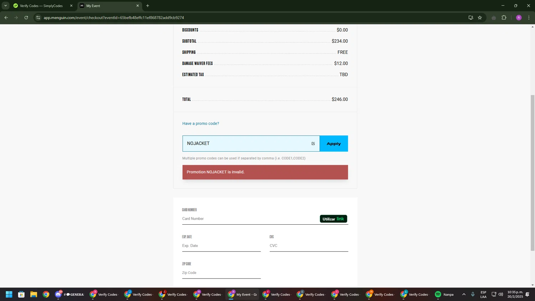Apply the promo code

[334, 143]
